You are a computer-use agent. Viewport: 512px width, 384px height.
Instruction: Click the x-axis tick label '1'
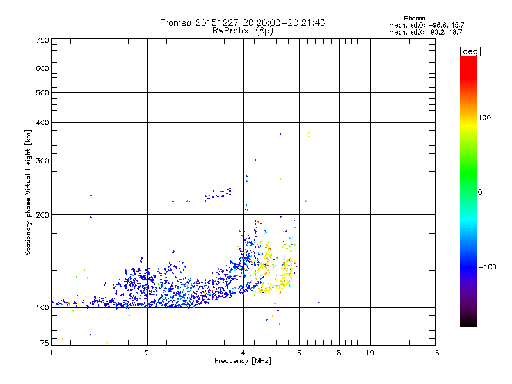coord(51,353)
